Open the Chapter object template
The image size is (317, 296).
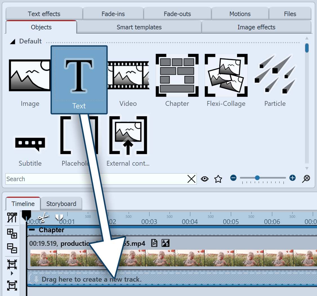[177, 75]
